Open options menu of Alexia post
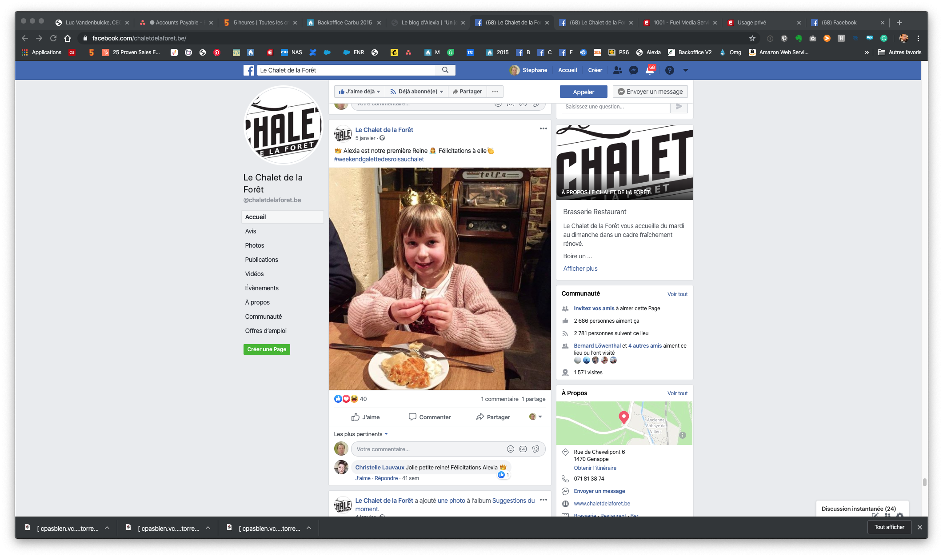Viewport: 943px width, 557px height. 543,128
